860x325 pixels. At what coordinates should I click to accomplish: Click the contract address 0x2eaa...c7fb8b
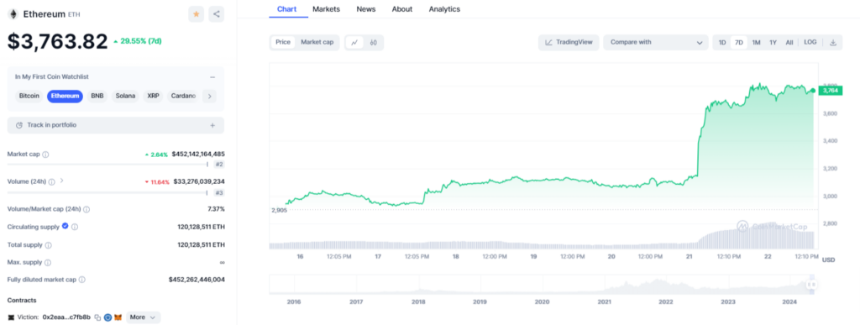click(x=67, y=317)
